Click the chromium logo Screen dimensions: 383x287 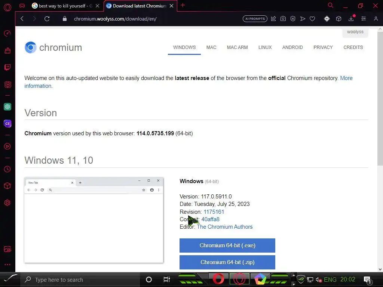coord(53,47)
